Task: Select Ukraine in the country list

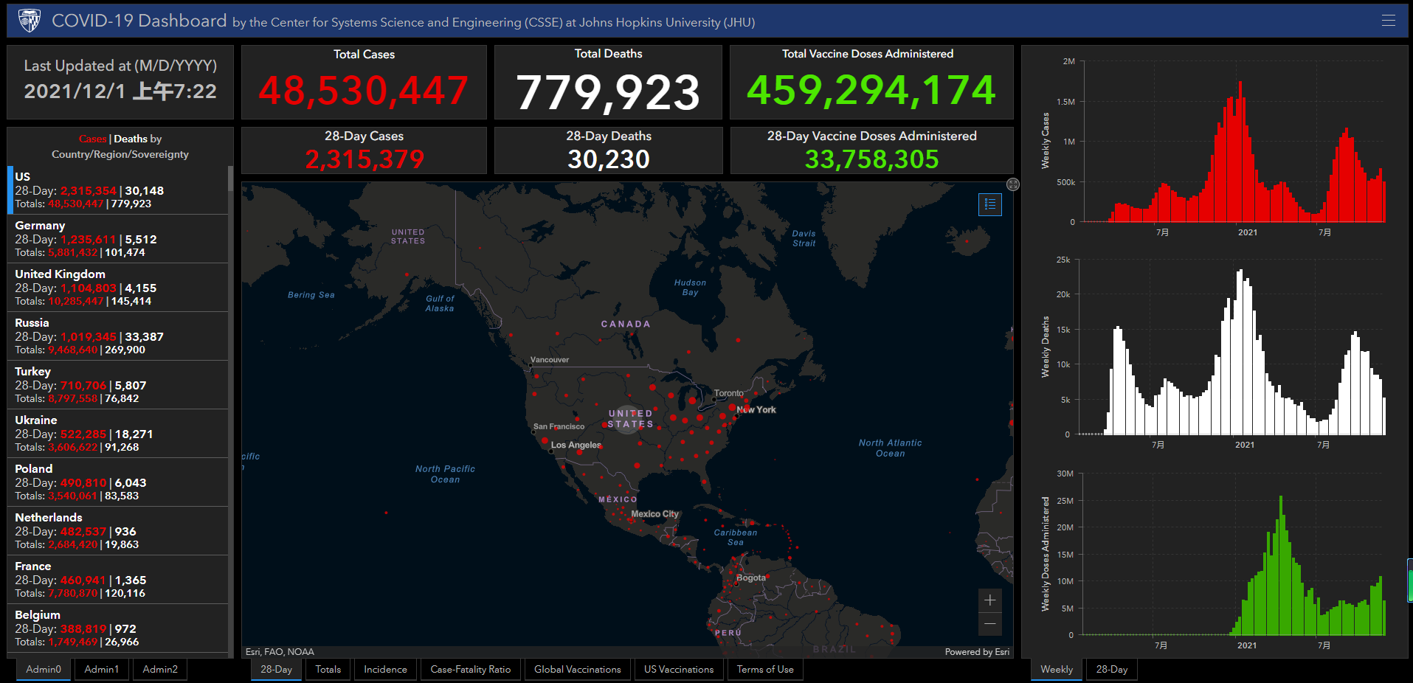Action: [118, 434]
